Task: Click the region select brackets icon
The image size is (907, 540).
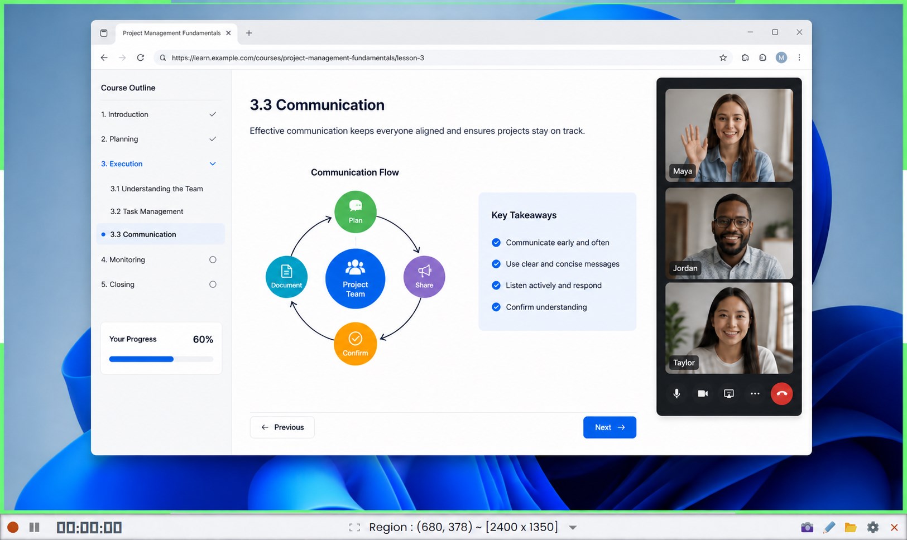Action: pos(354,527)
